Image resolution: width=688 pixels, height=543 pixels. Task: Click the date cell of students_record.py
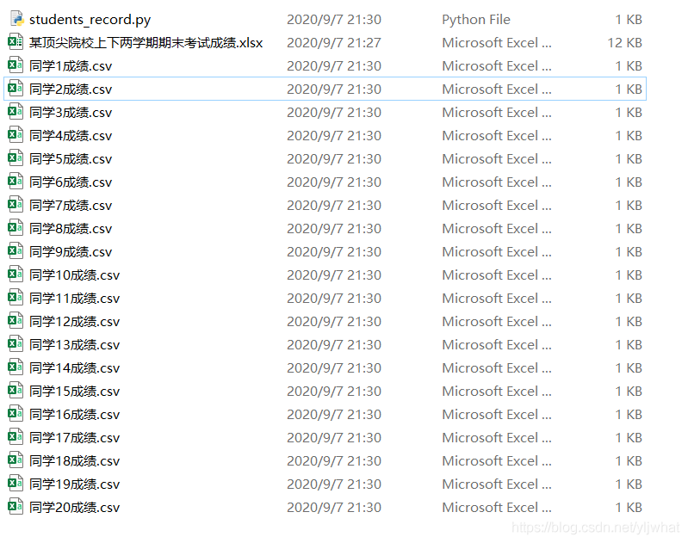334,20
